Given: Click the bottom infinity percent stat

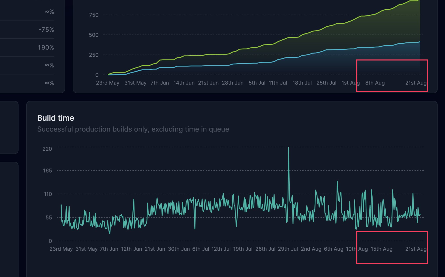Looking at the screenshot, I should (49, 83).
